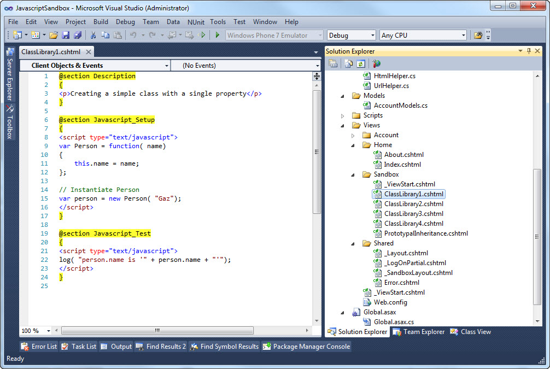Click the editor horizontal scrollbar thumb
This screenshot has height=369, width=550.
tap(157, 330)
